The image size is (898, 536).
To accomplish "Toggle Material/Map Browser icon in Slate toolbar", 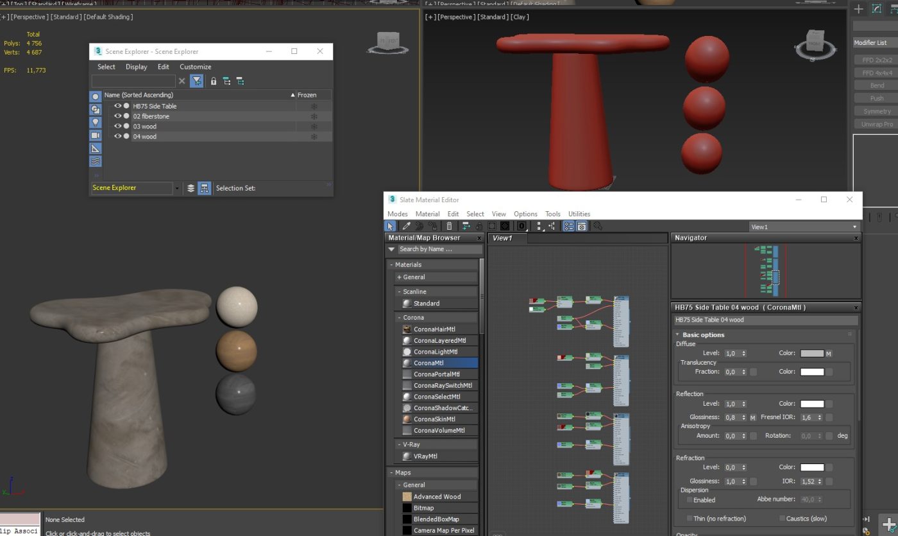I will tap(568, 226).
